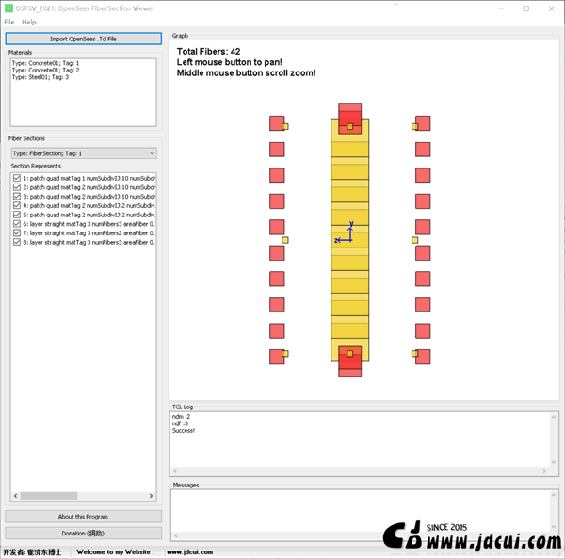Click left arrow of Section Represents scrollbar
Viewport: 565px width, 559px height.
tap(15, 496)
